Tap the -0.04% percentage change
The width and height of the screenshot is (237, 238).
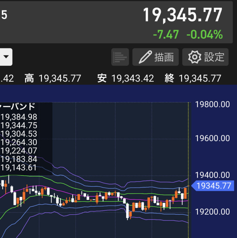pyautogui.click(x=204, y=34)
